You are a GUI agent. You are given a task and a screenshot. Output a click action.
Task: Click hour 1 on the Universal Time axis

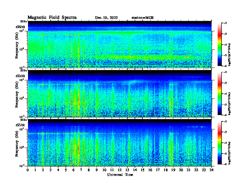pos(35,170)
